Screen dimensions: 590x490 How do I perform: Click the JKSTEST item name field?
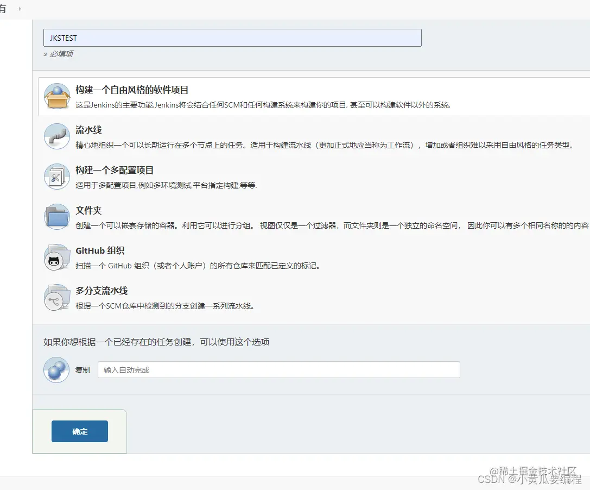pyautogui.click(x=232, y=37)
